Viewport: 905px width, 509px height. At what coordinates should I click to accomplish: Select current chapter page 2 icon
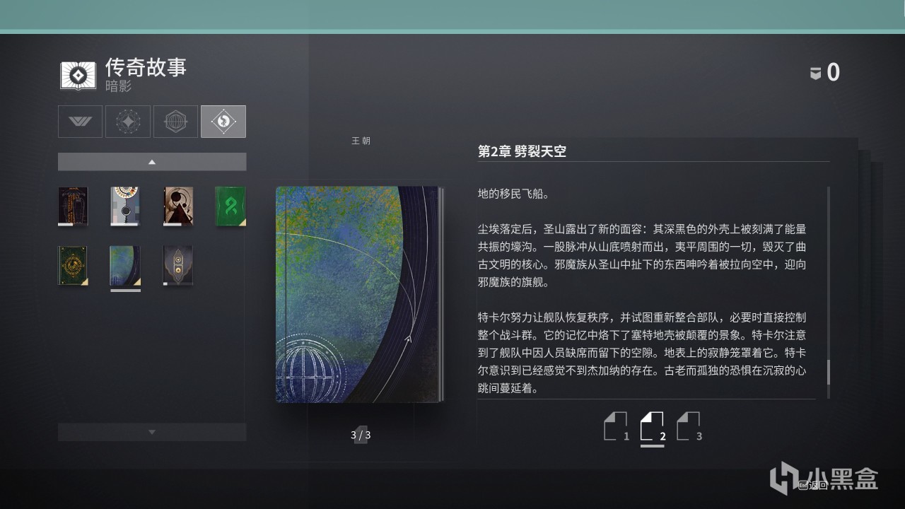[653, 427]
